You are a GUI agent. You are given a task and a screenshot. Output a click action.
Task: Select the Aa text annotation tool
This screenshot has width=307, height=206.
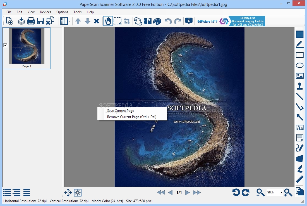[299, 127]
